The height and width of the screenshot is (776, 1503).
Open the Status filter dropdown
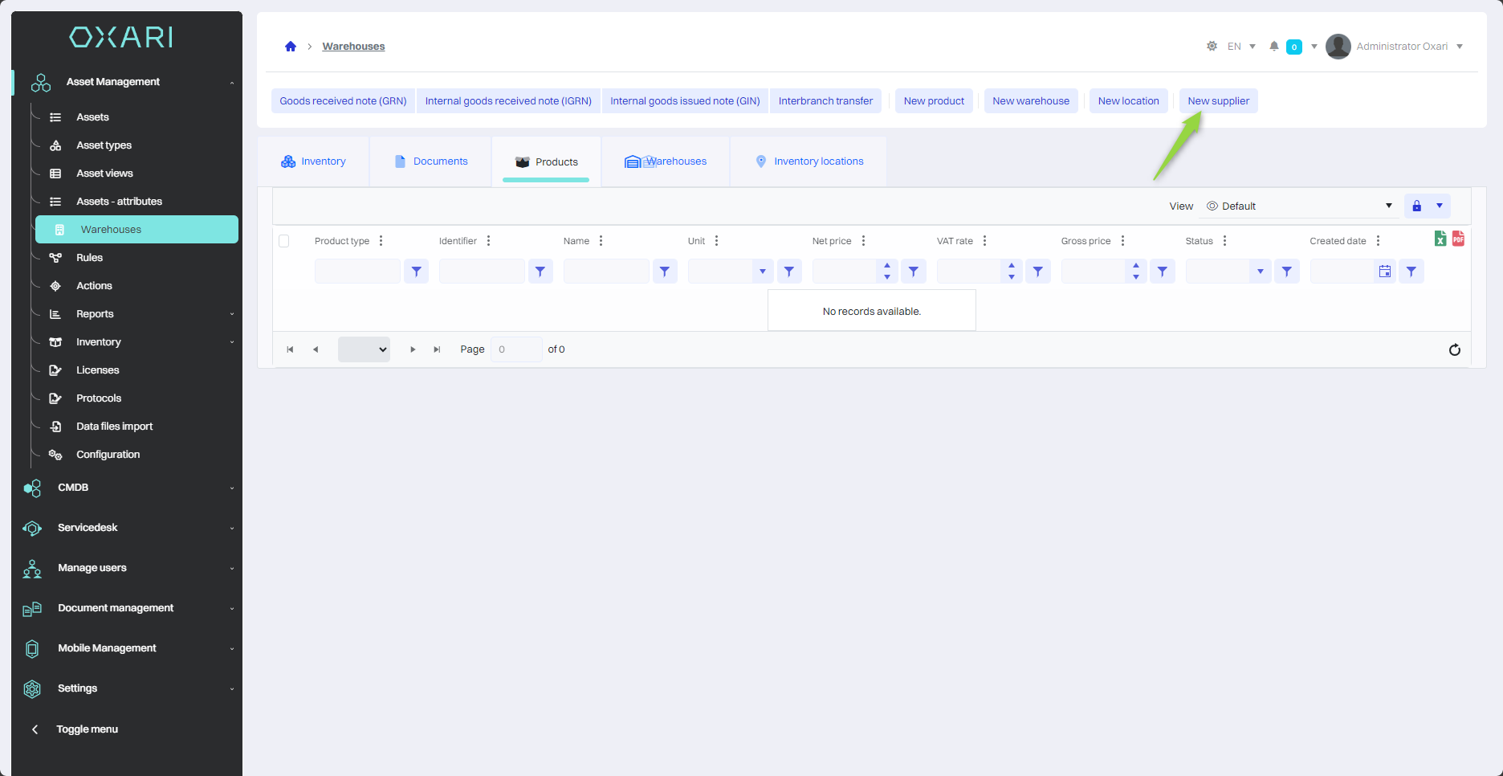1260,272
